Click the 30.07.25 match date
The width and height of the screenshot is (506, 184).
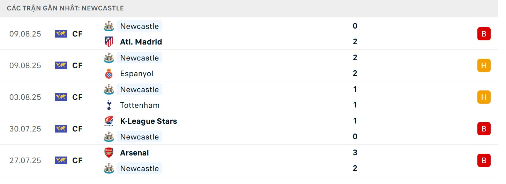tap(25, 129)
